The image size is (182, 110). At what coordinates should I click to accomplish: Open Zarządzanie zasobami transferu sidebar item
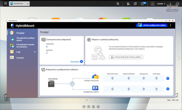[22, 46]
